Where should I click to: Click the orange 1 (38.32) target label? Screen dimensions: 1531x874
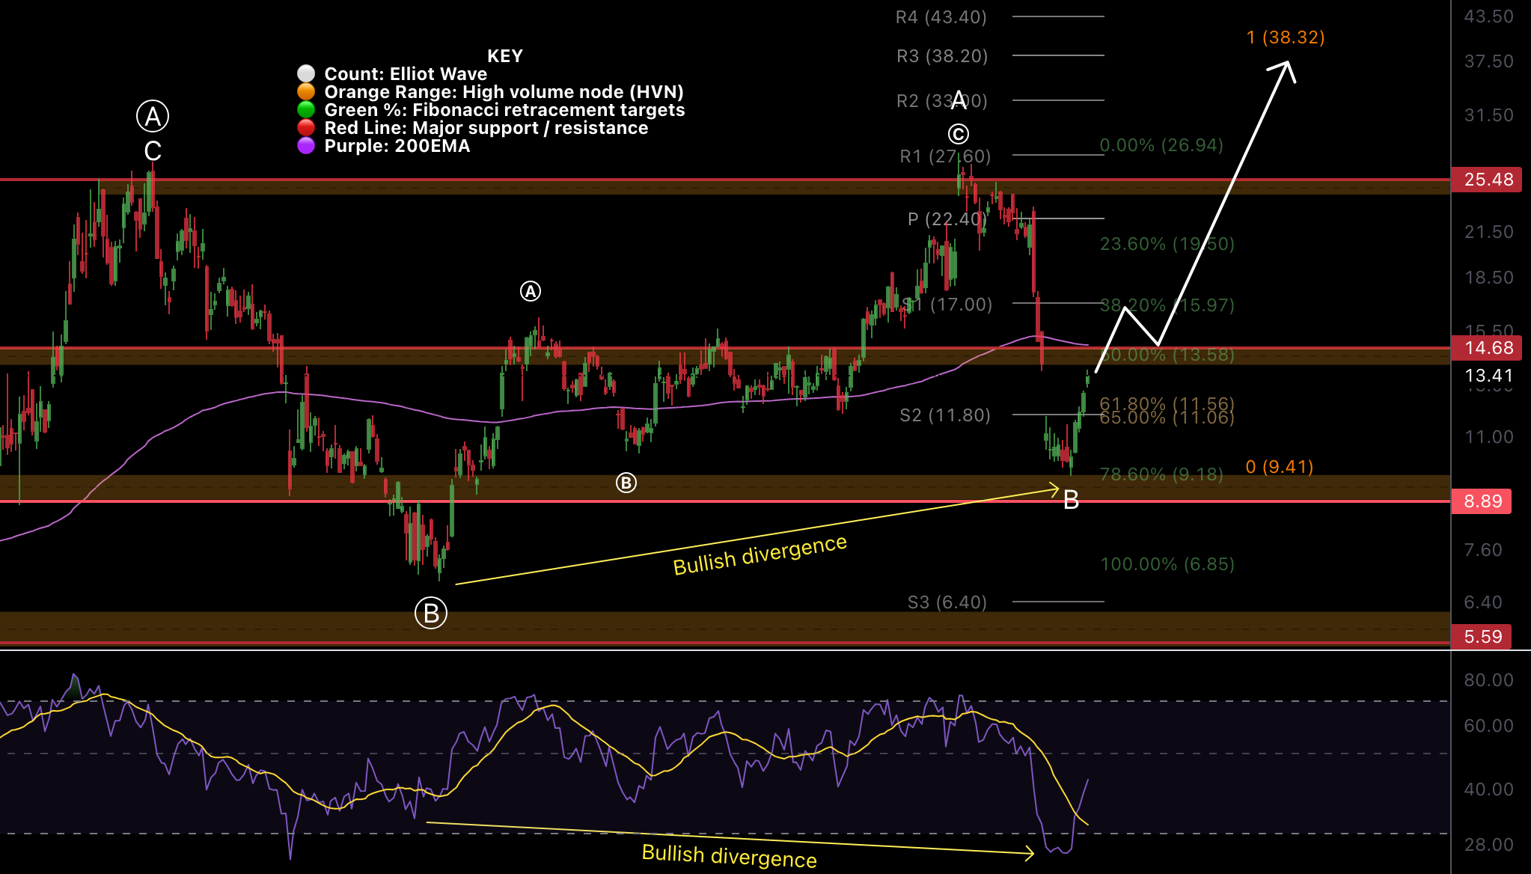[1286, 37]
